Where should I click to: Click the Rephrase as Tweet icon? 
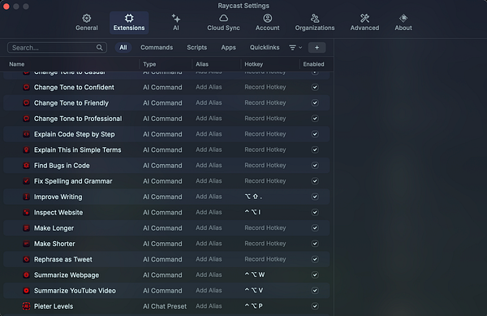(27, 259)
